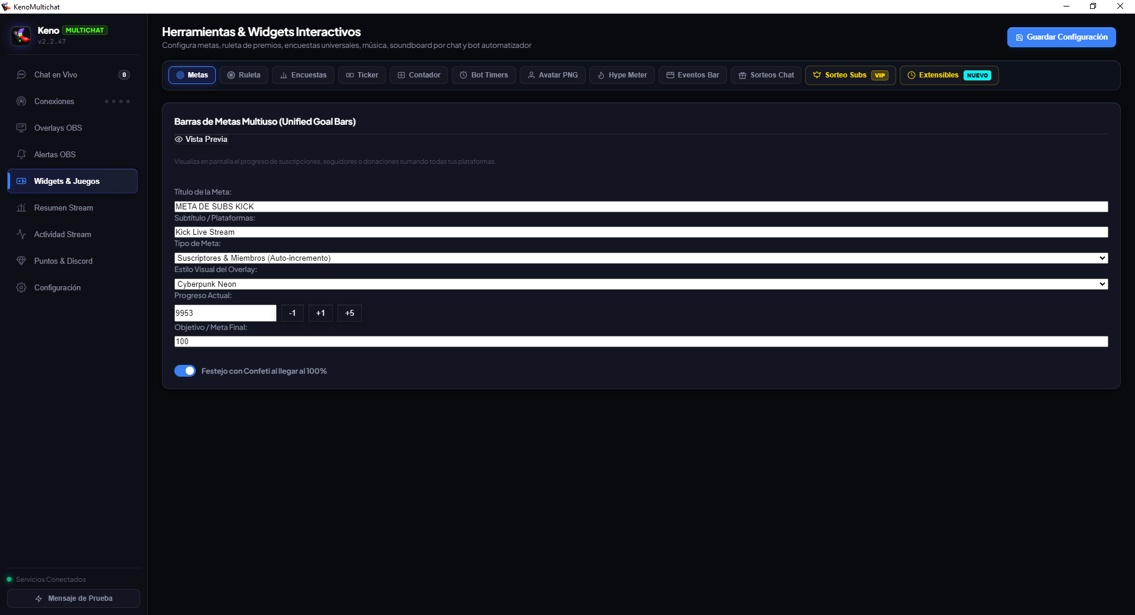Click the Configuración gear icon
Screen dimensions: 1135x615
21,287
